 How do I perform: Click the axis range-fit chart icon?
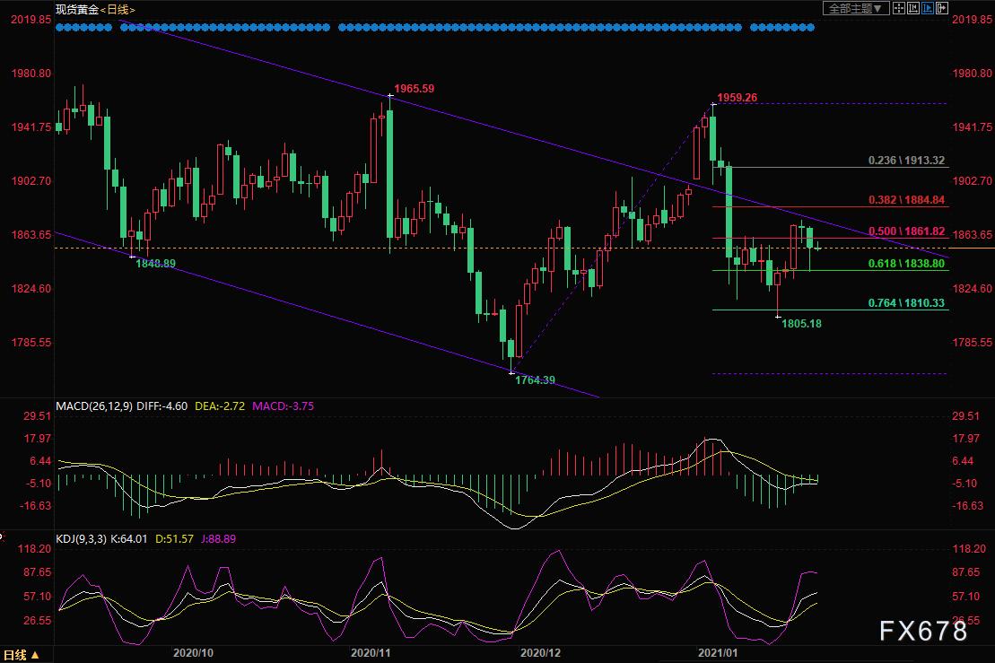coord(913,8)
